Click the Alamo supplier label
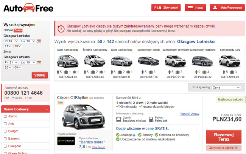 [x=13, y=116]
